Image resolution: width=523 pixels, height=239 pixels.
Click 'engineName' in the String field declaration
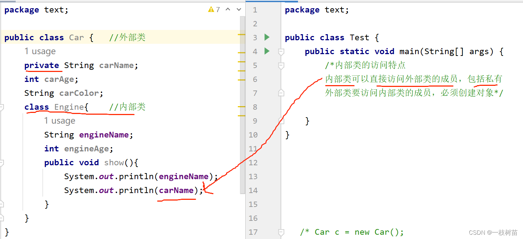click(104, 135)
